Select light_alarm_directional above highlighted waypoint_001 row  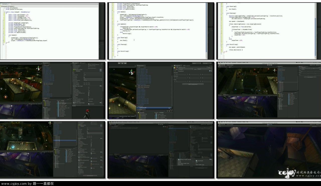click(x=143, y=86)
